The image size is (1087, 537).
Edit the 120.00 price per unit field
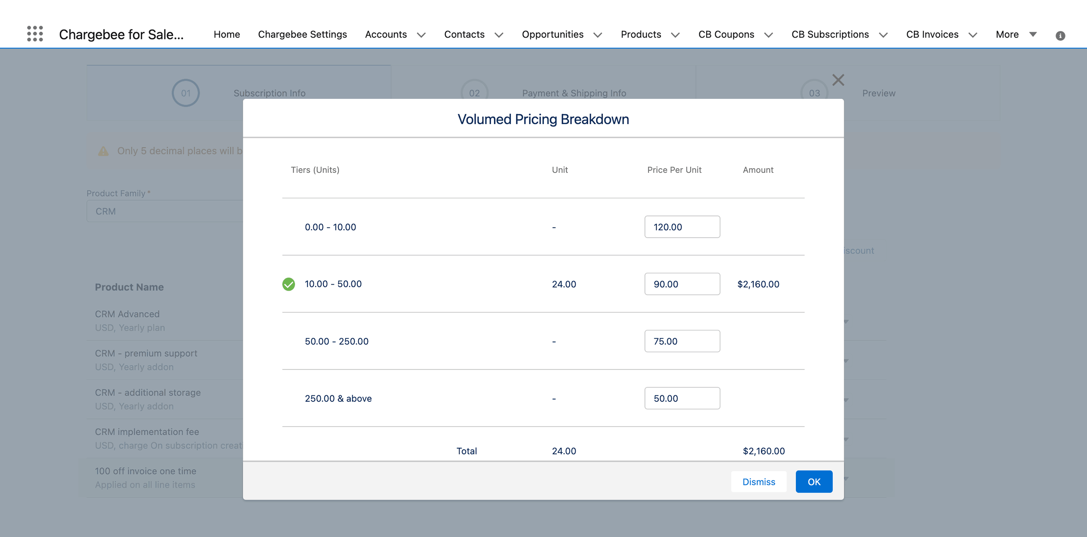pyautogui.click(x=682, y=227)
